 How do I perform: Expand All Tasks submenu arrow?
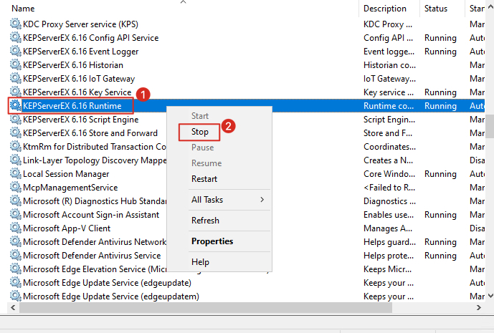pyautogui.click(x=262, y=200)
